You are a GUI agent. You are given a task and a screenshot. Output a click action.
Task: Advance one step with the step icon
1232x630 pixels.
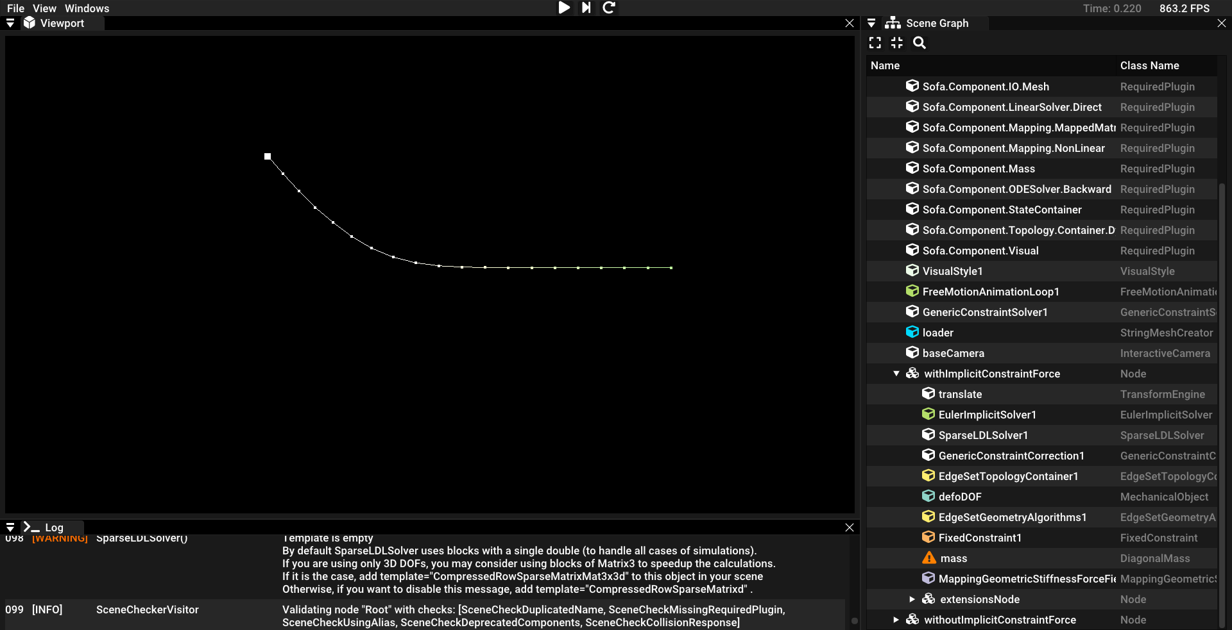click(586, 8)
